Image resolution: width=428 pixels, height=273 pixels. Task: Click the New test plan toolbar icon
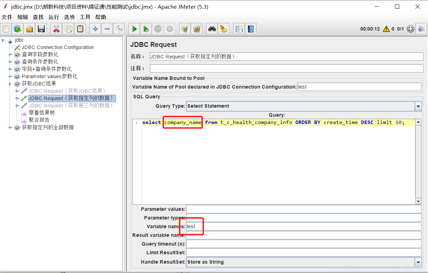(6, 29)
